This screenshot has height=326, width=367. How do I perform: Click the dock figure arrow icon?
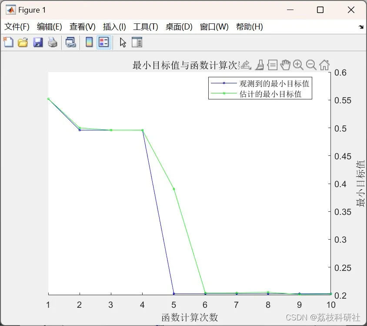(x=361, y=27)
